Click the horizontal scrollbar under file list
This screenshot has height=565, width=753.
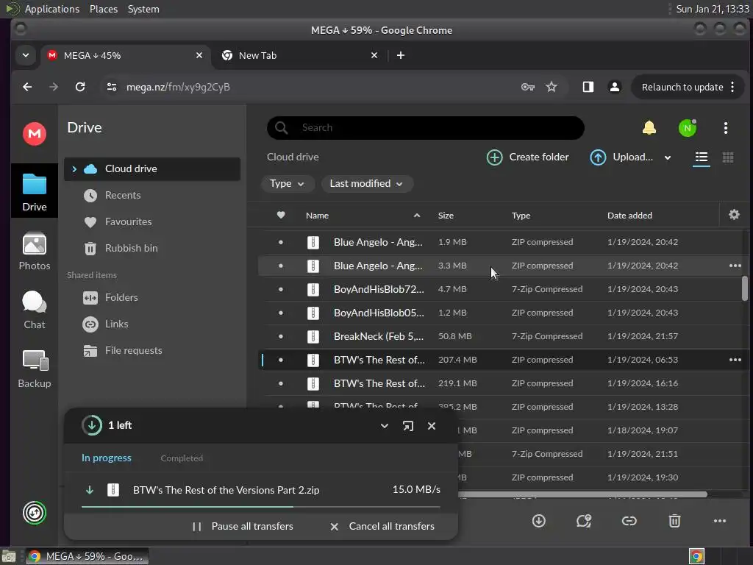[x=582, y=494]
